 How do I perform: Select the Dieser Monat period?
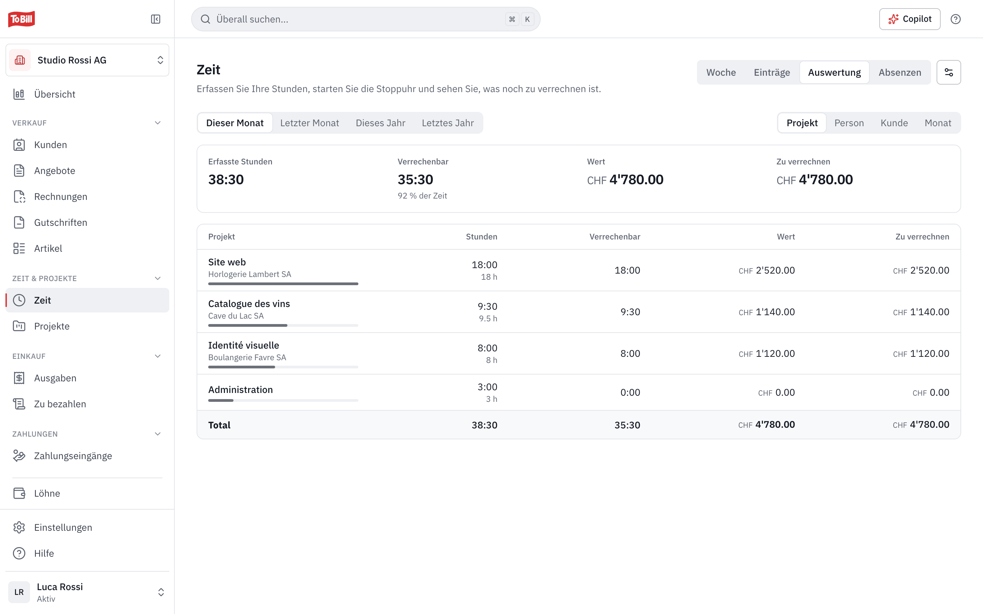click(x=235, y=123)
